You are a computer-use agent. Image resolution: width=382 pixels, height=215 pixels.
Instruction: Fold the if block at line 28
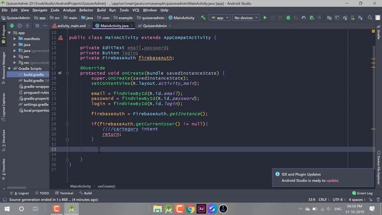pyautogui.click(x=67, y=124)
